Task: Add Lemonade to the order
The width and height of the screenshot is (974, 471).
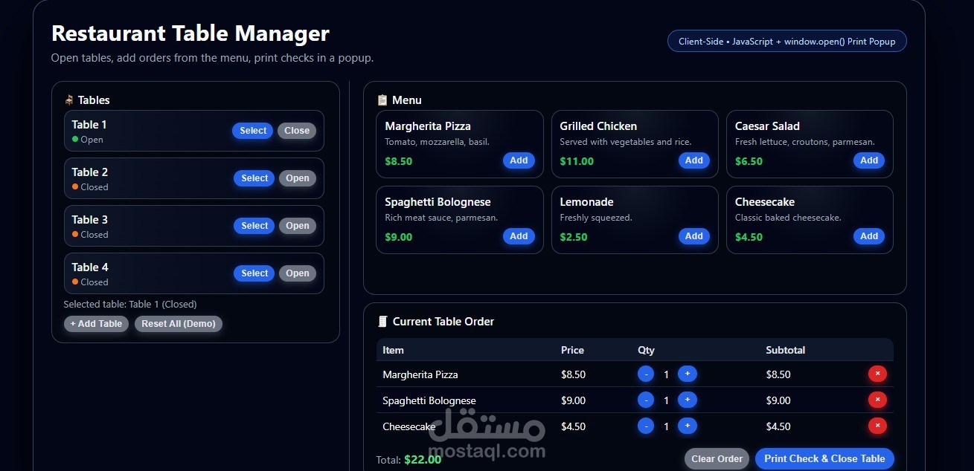Action: pos(693,236)
